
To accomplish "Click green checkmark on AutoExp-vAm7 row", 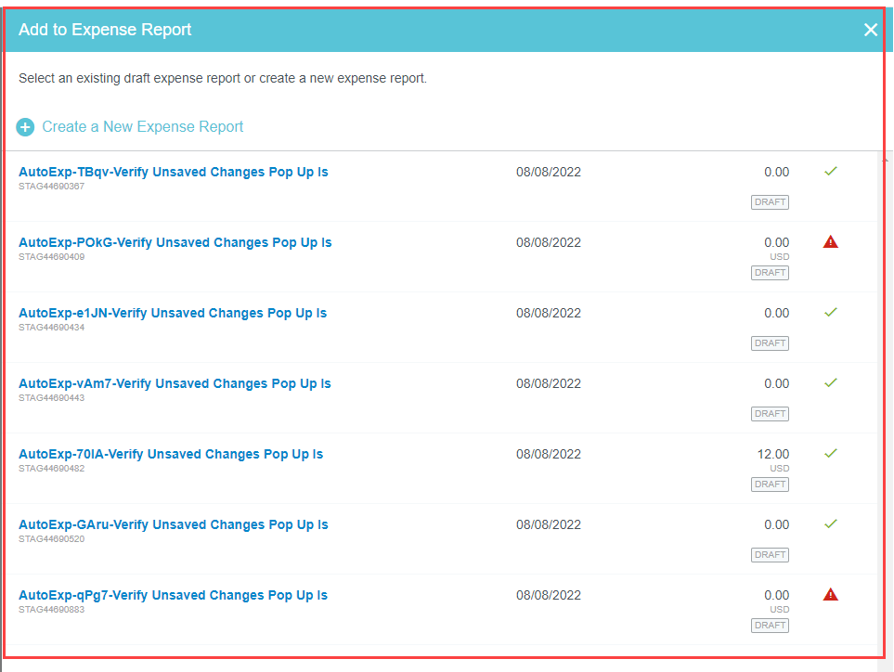I will (x=831, y=383).
